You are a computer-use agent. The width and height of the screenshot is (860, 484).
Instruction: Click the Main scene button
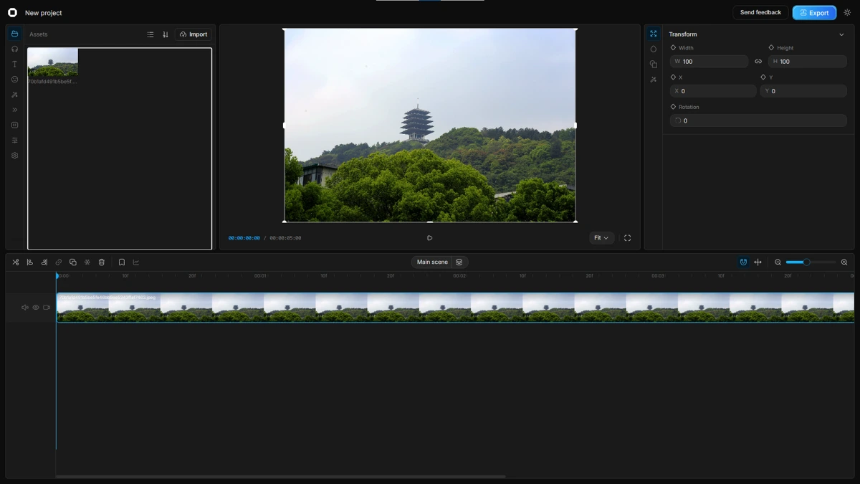[x=432, y=262]
